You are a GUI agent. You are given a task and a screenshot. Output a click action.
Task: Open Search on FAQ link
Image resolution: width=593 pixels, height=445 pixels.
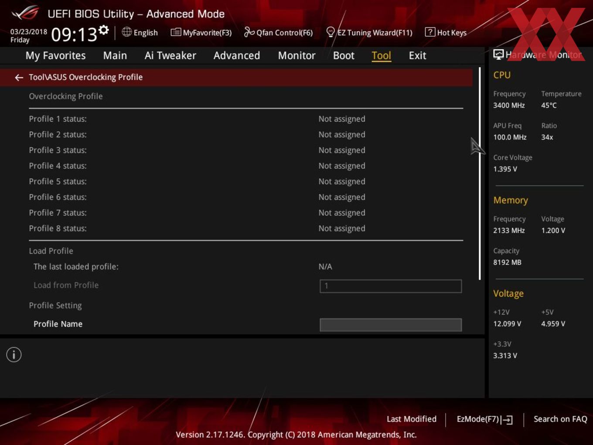[x=560, y=419]
